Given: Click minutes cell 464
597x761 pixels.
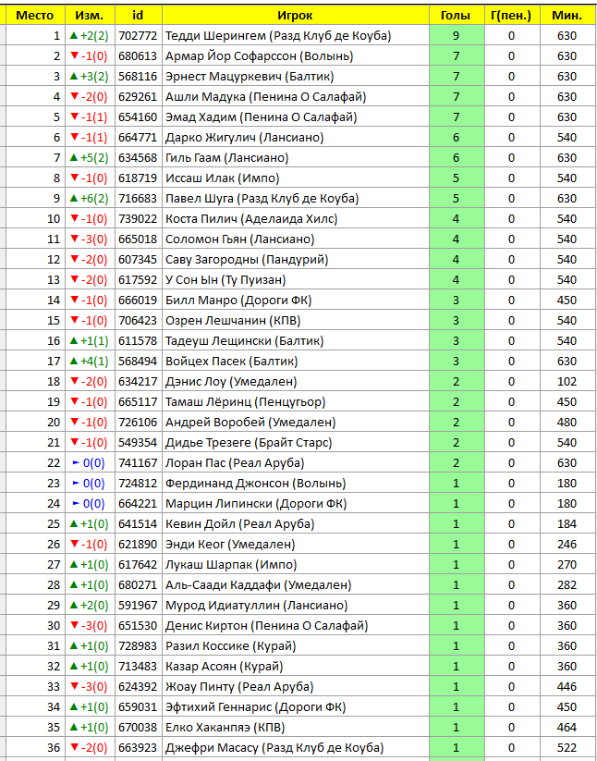Looking at the screenshot, I should tap(567, 729).
